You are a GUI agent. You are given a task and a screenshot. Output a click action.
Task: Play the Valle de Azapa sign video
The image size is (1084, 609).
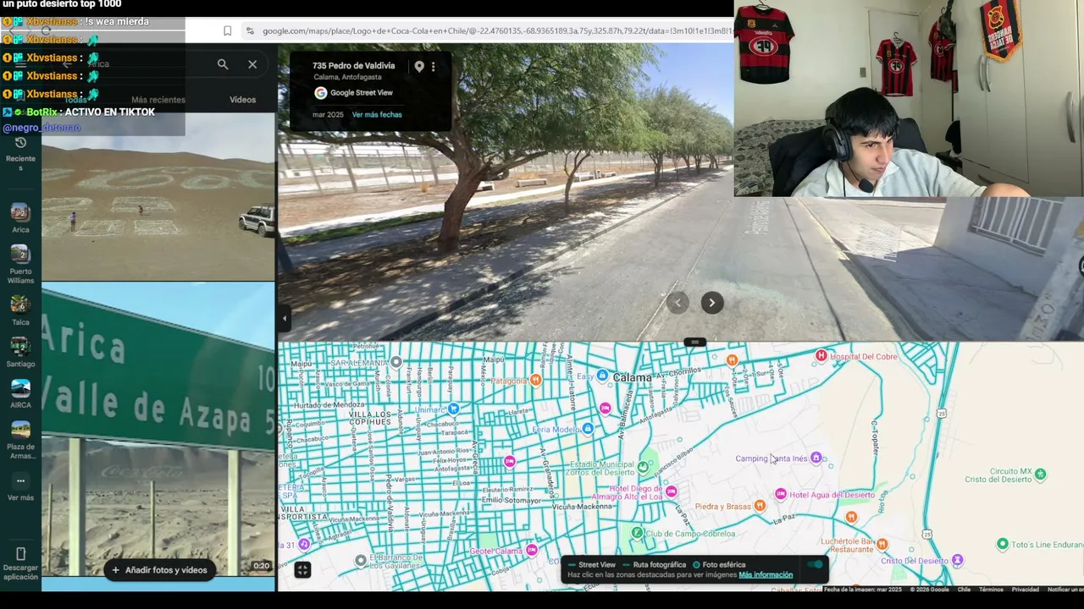coord(158,430)
